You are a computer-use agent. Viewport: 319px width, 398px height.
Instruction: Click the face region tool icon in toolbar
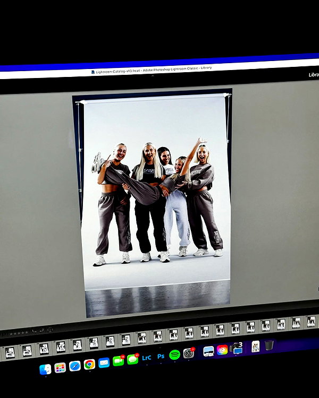[50, 330]
